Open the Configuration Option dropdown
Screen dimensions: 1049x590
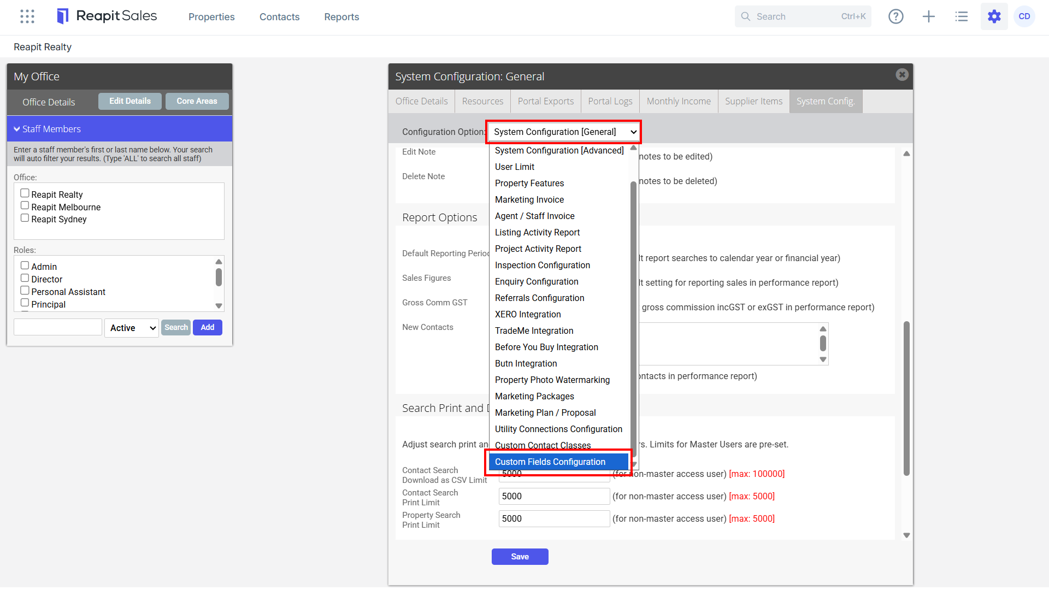click(564, 132)
